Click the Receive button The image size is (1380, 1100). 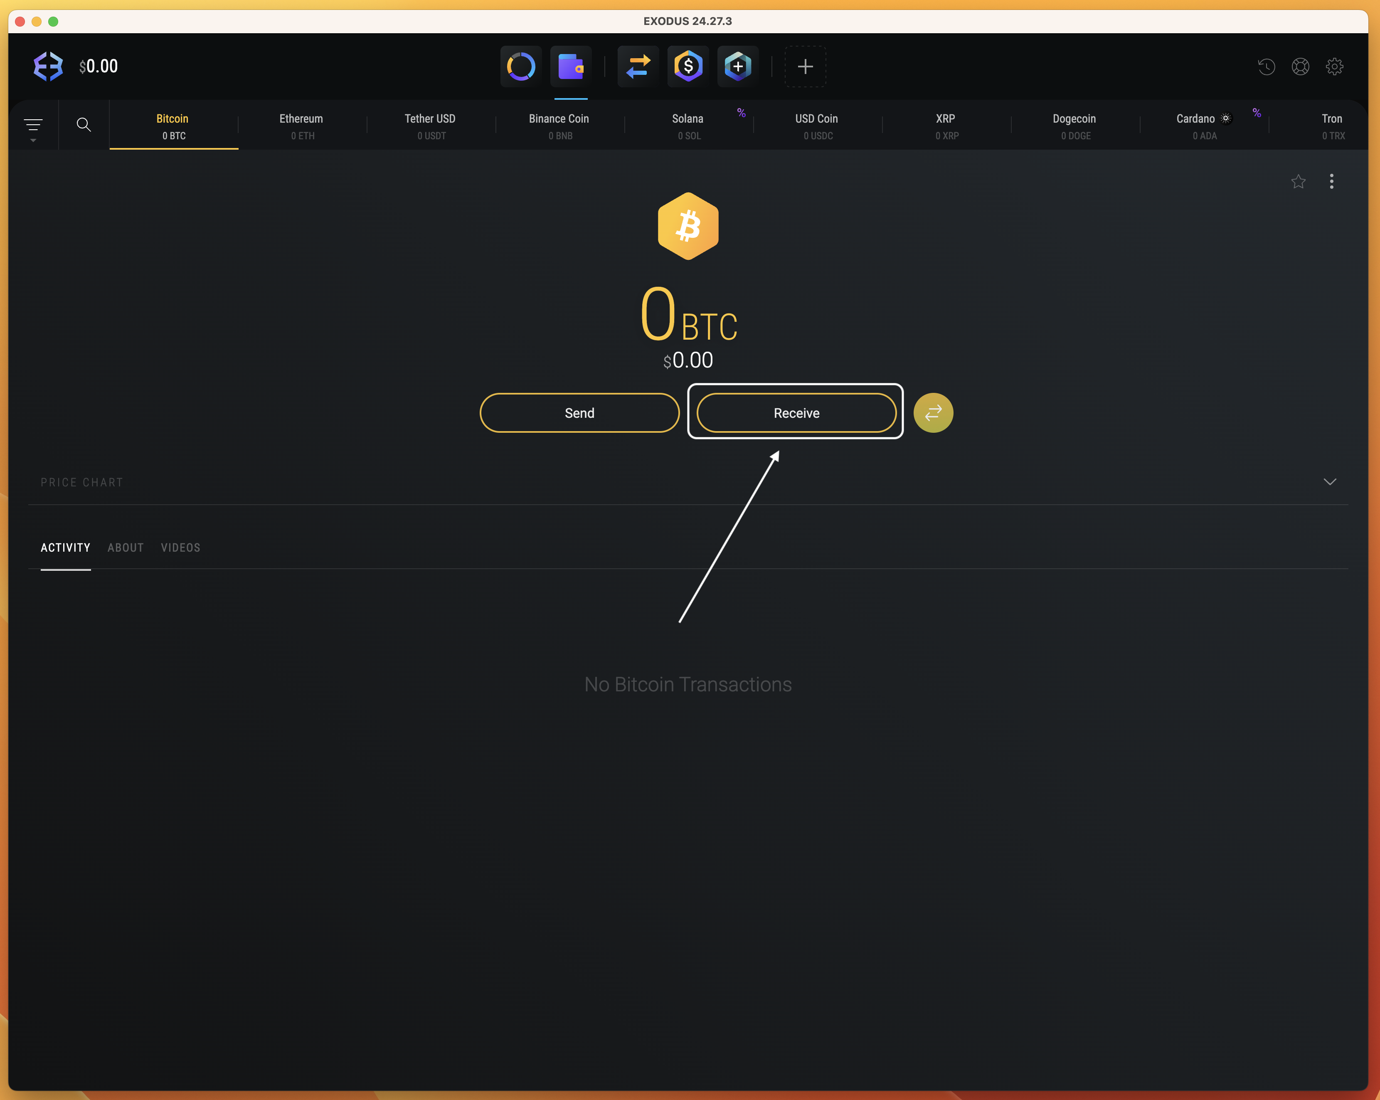click(796, 412)
